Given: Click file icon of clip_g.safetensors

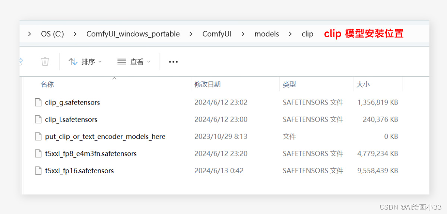Looking at the screenshot, I should [38, 102].
